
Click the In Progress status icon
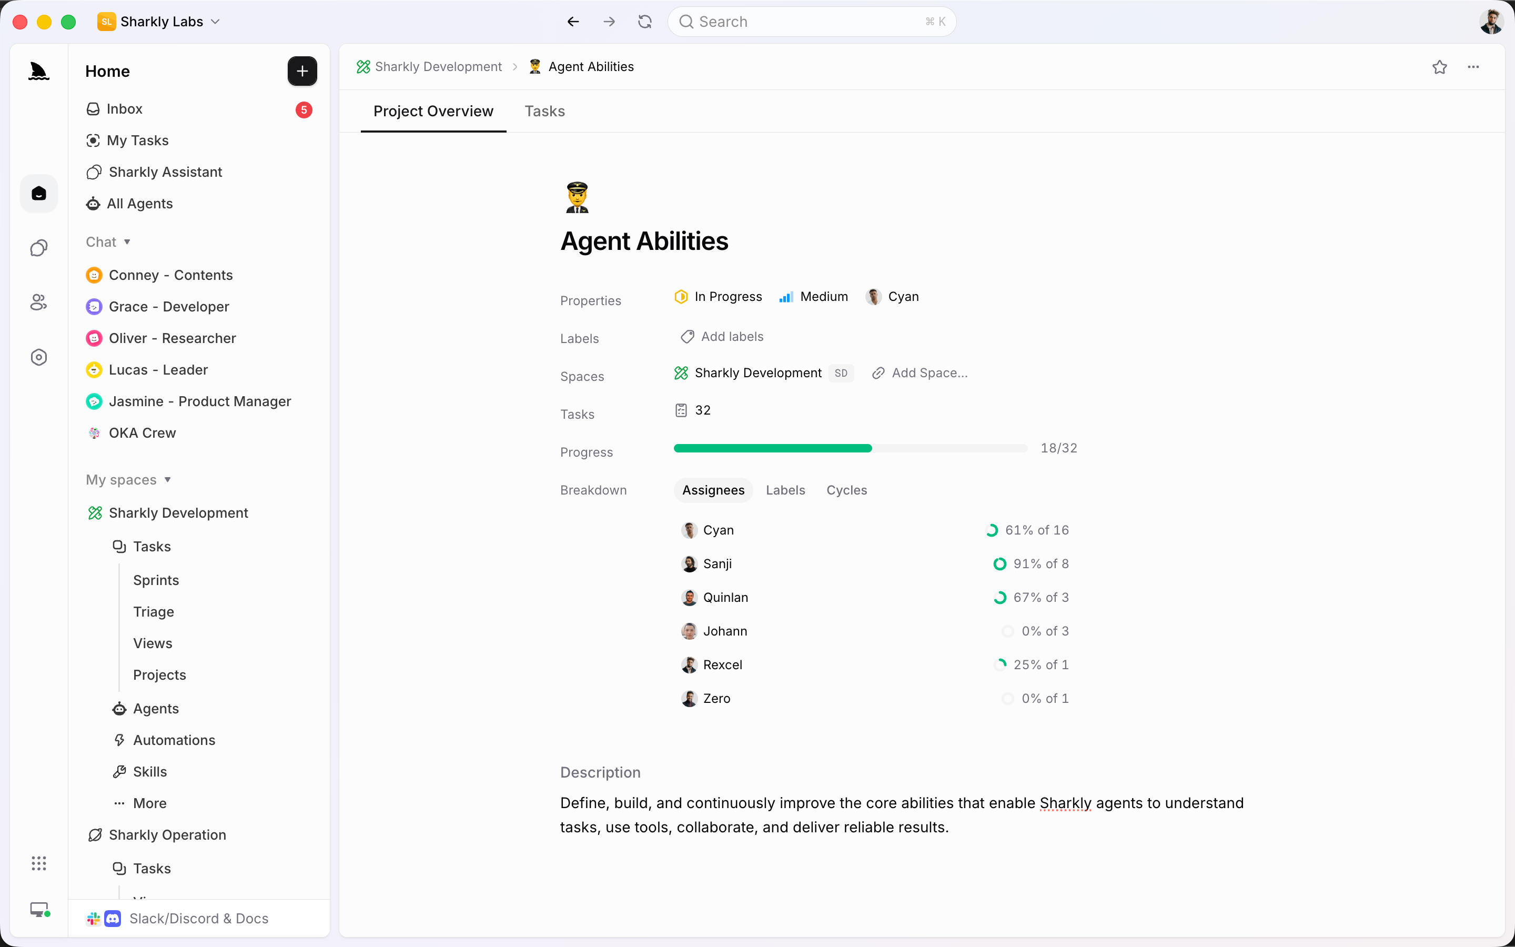point(681,297)
